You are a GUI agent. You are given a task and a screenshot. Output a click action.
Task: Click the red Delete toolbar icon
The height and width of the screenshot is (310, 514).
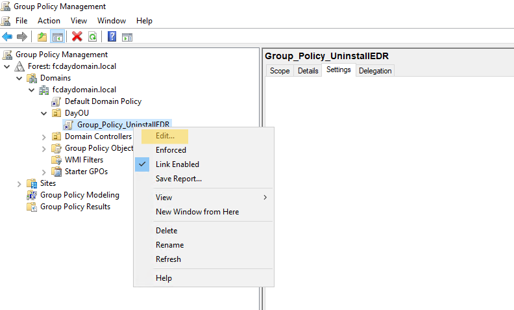[x=77, y=36]
